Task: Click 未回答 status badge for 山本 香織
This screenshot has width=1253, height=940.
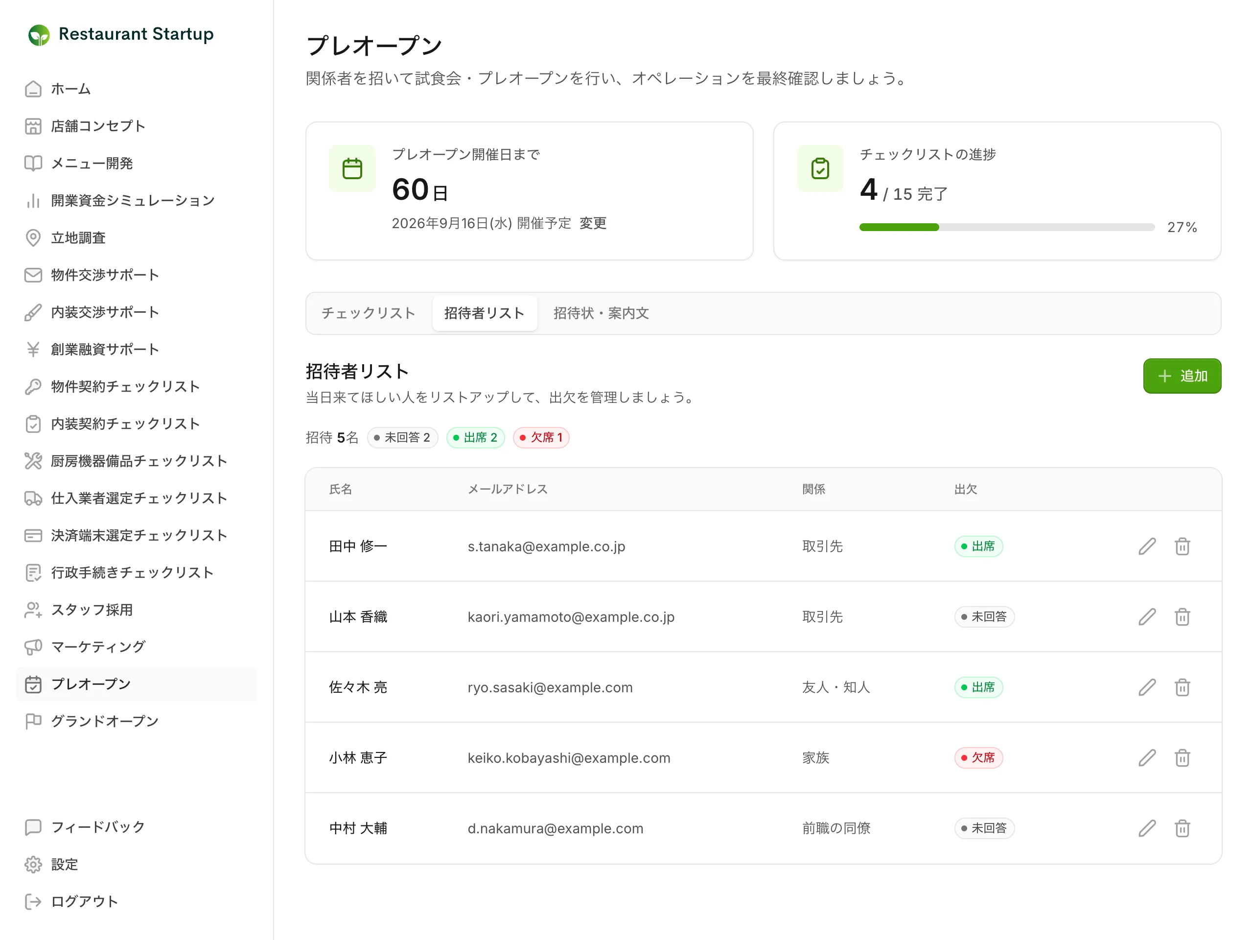Action: 984,617
